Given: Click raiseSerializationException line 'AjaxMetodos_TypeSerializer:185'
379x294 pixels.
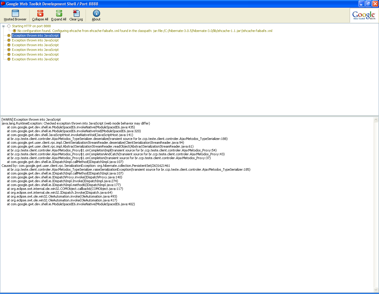Looking at the screenshot, I should tap(129, 169).
